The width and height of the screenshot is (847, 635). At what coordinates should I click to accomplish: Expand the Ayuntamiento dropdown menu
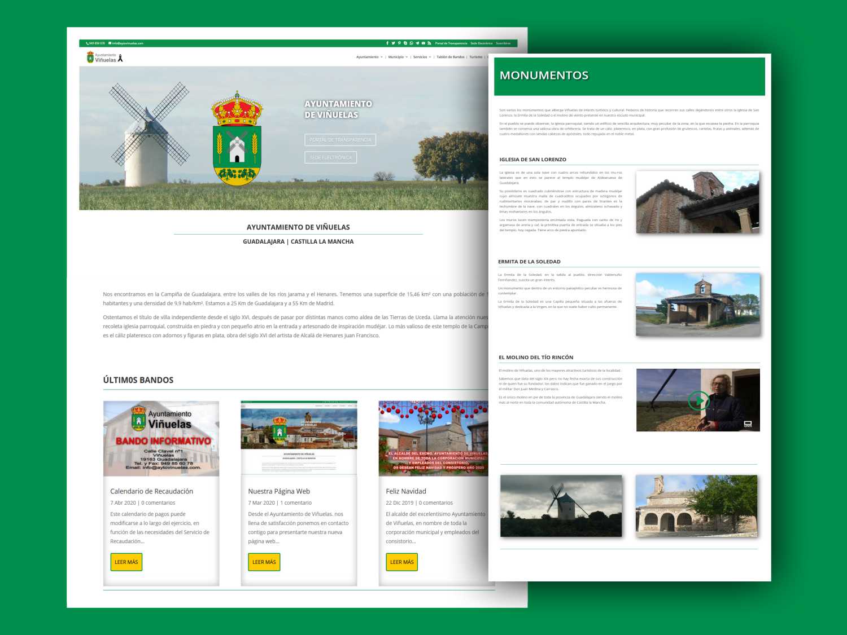pyautogui.click(x=369, y=57)
